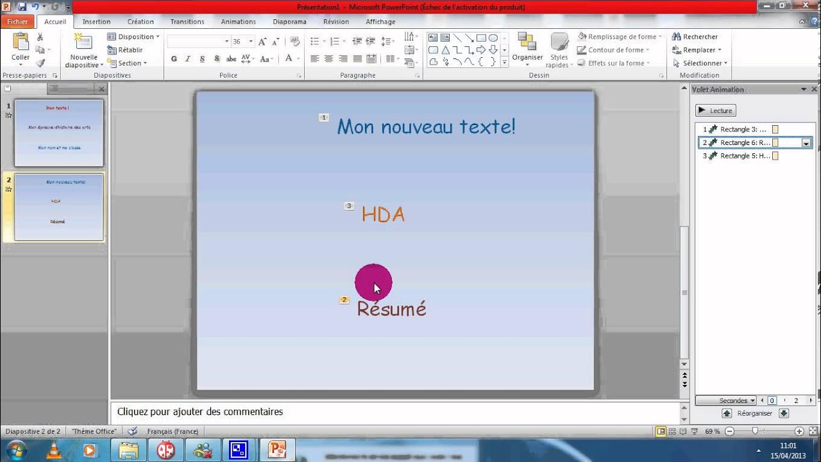Select the triangle shape in gallery
This screenshot has height=462, width=821.
(x=445, y=50)
